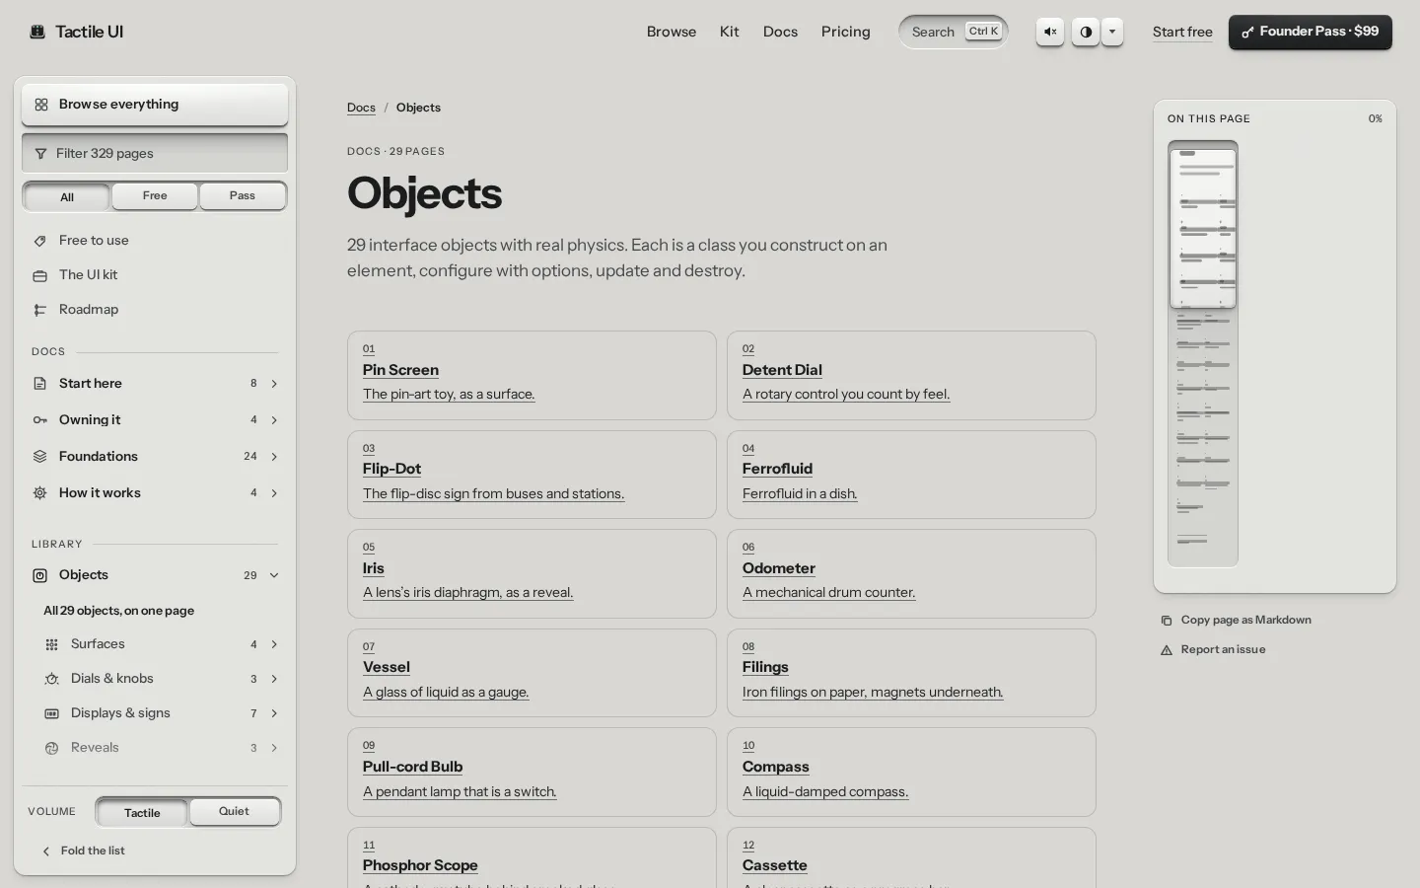Click The UI kit box icon
The image size is (1420, 888).
coord(40,275)
